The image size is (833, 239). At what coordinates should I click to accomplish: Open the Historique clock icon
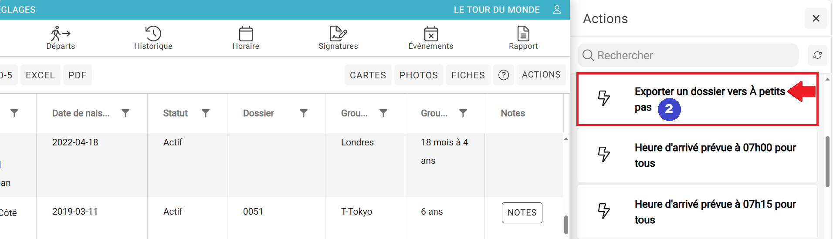153,34
